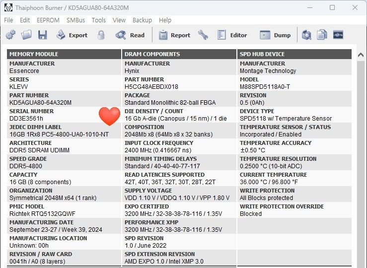Click the Thaiphoon Burner app logo icon
Screen dimensions: 367x268
pyautogui.click(x=8, y=7)
